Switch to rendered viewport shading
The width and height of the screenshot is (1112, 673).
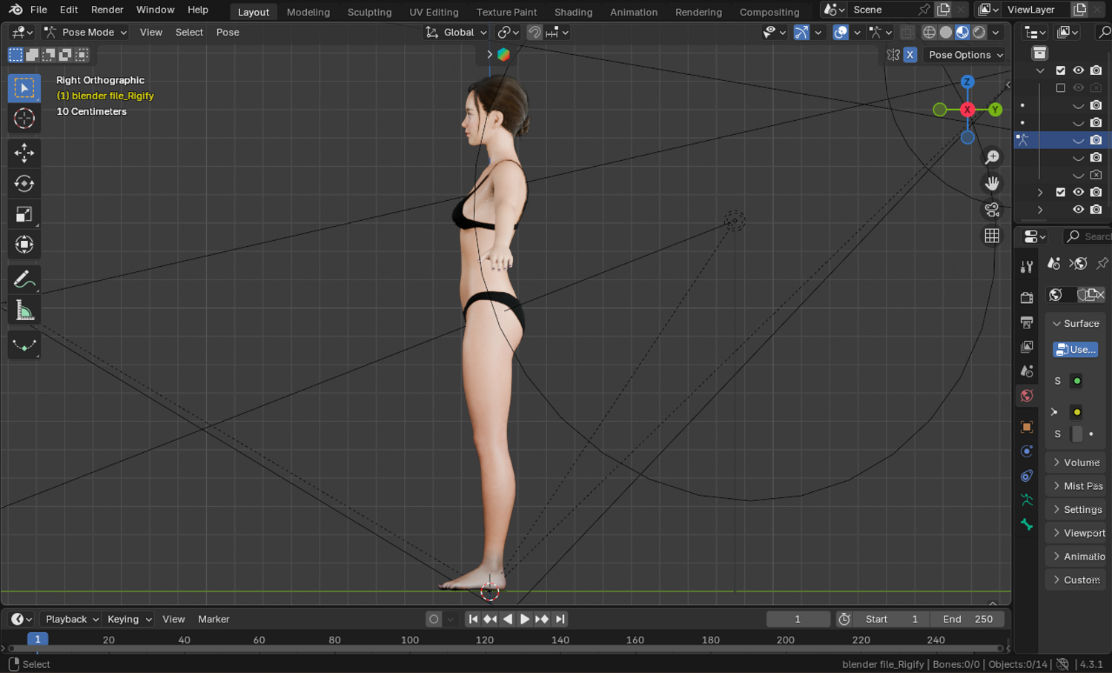(979, 33)
